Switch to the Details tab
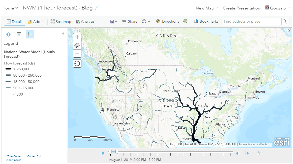This screenshot has width=293, height=164. coord(15,22)
